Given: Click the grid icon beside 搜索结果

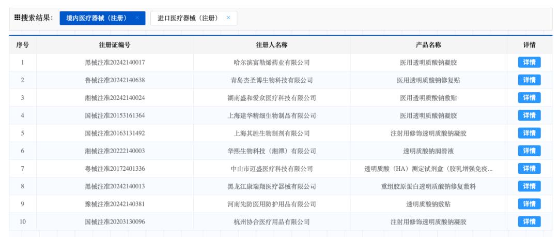Looking at the screenshot, I should [17, 18].
